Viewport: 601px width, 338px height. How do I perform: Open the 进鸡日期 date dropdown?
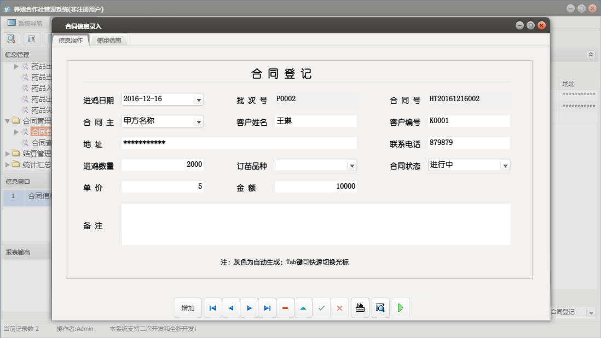pos(198,99)
